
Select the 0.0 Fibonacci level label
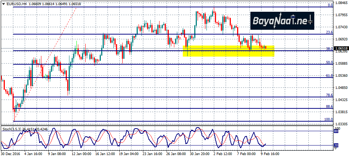pos(331,5)
